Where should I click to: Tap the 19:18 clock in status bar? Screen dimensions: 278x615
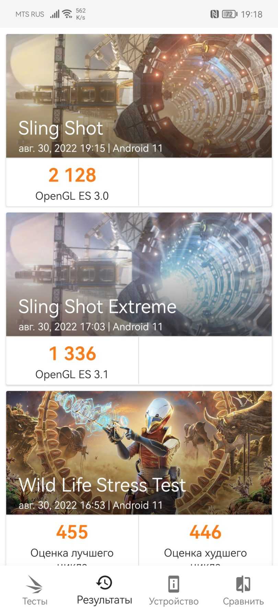point(252,14)
